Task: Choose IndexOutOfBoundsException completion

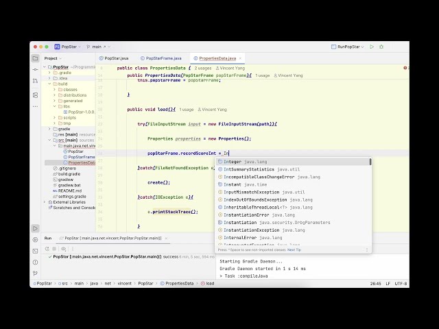Action: [x=293, y=199]
